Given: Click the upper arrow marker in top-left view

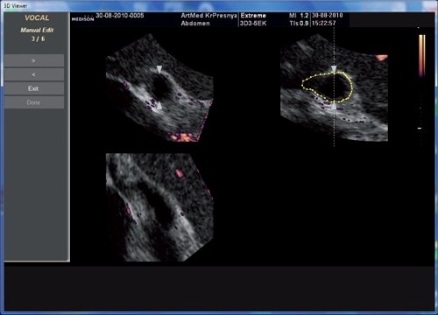Looking at the screenshot, I should click(x=159, y=69).
